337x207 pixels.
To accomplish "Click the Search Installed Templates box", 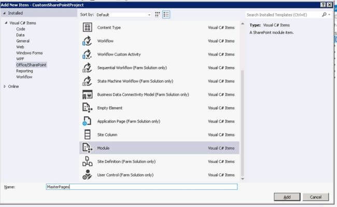I will tap(283, 15).
